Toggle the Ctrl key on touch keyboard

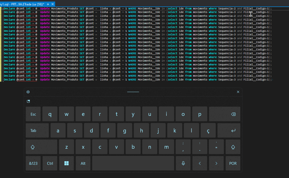pyautogui.click(x=50, y=163)
